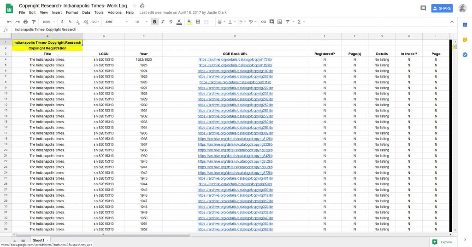Viewport: 472px width, 247px height.
Task: Open the CCE Book URL for year 1944
Action: tap(235, 184)
